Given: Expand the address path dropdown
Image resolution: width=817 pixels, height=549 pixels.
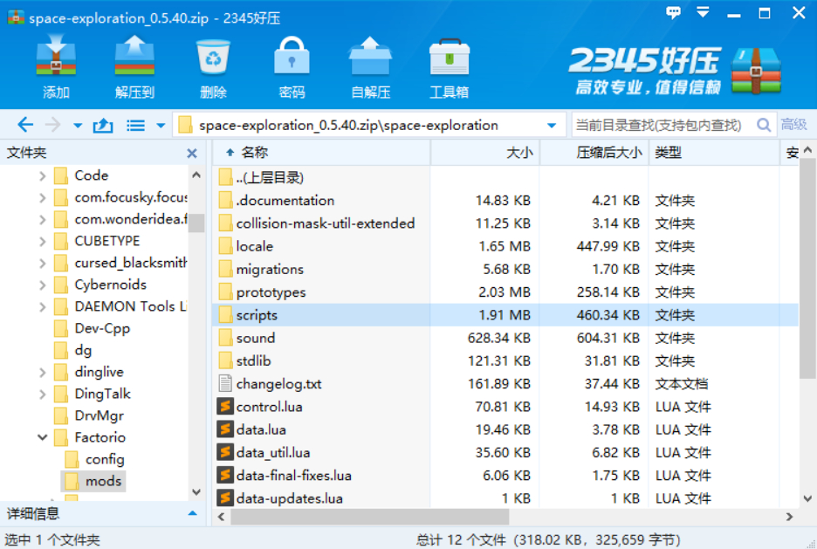Looking at the screenshot, I should point(552,126).
